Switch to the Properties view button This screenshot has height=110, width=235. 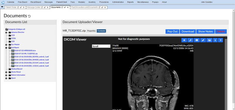[x=91, y=31]
